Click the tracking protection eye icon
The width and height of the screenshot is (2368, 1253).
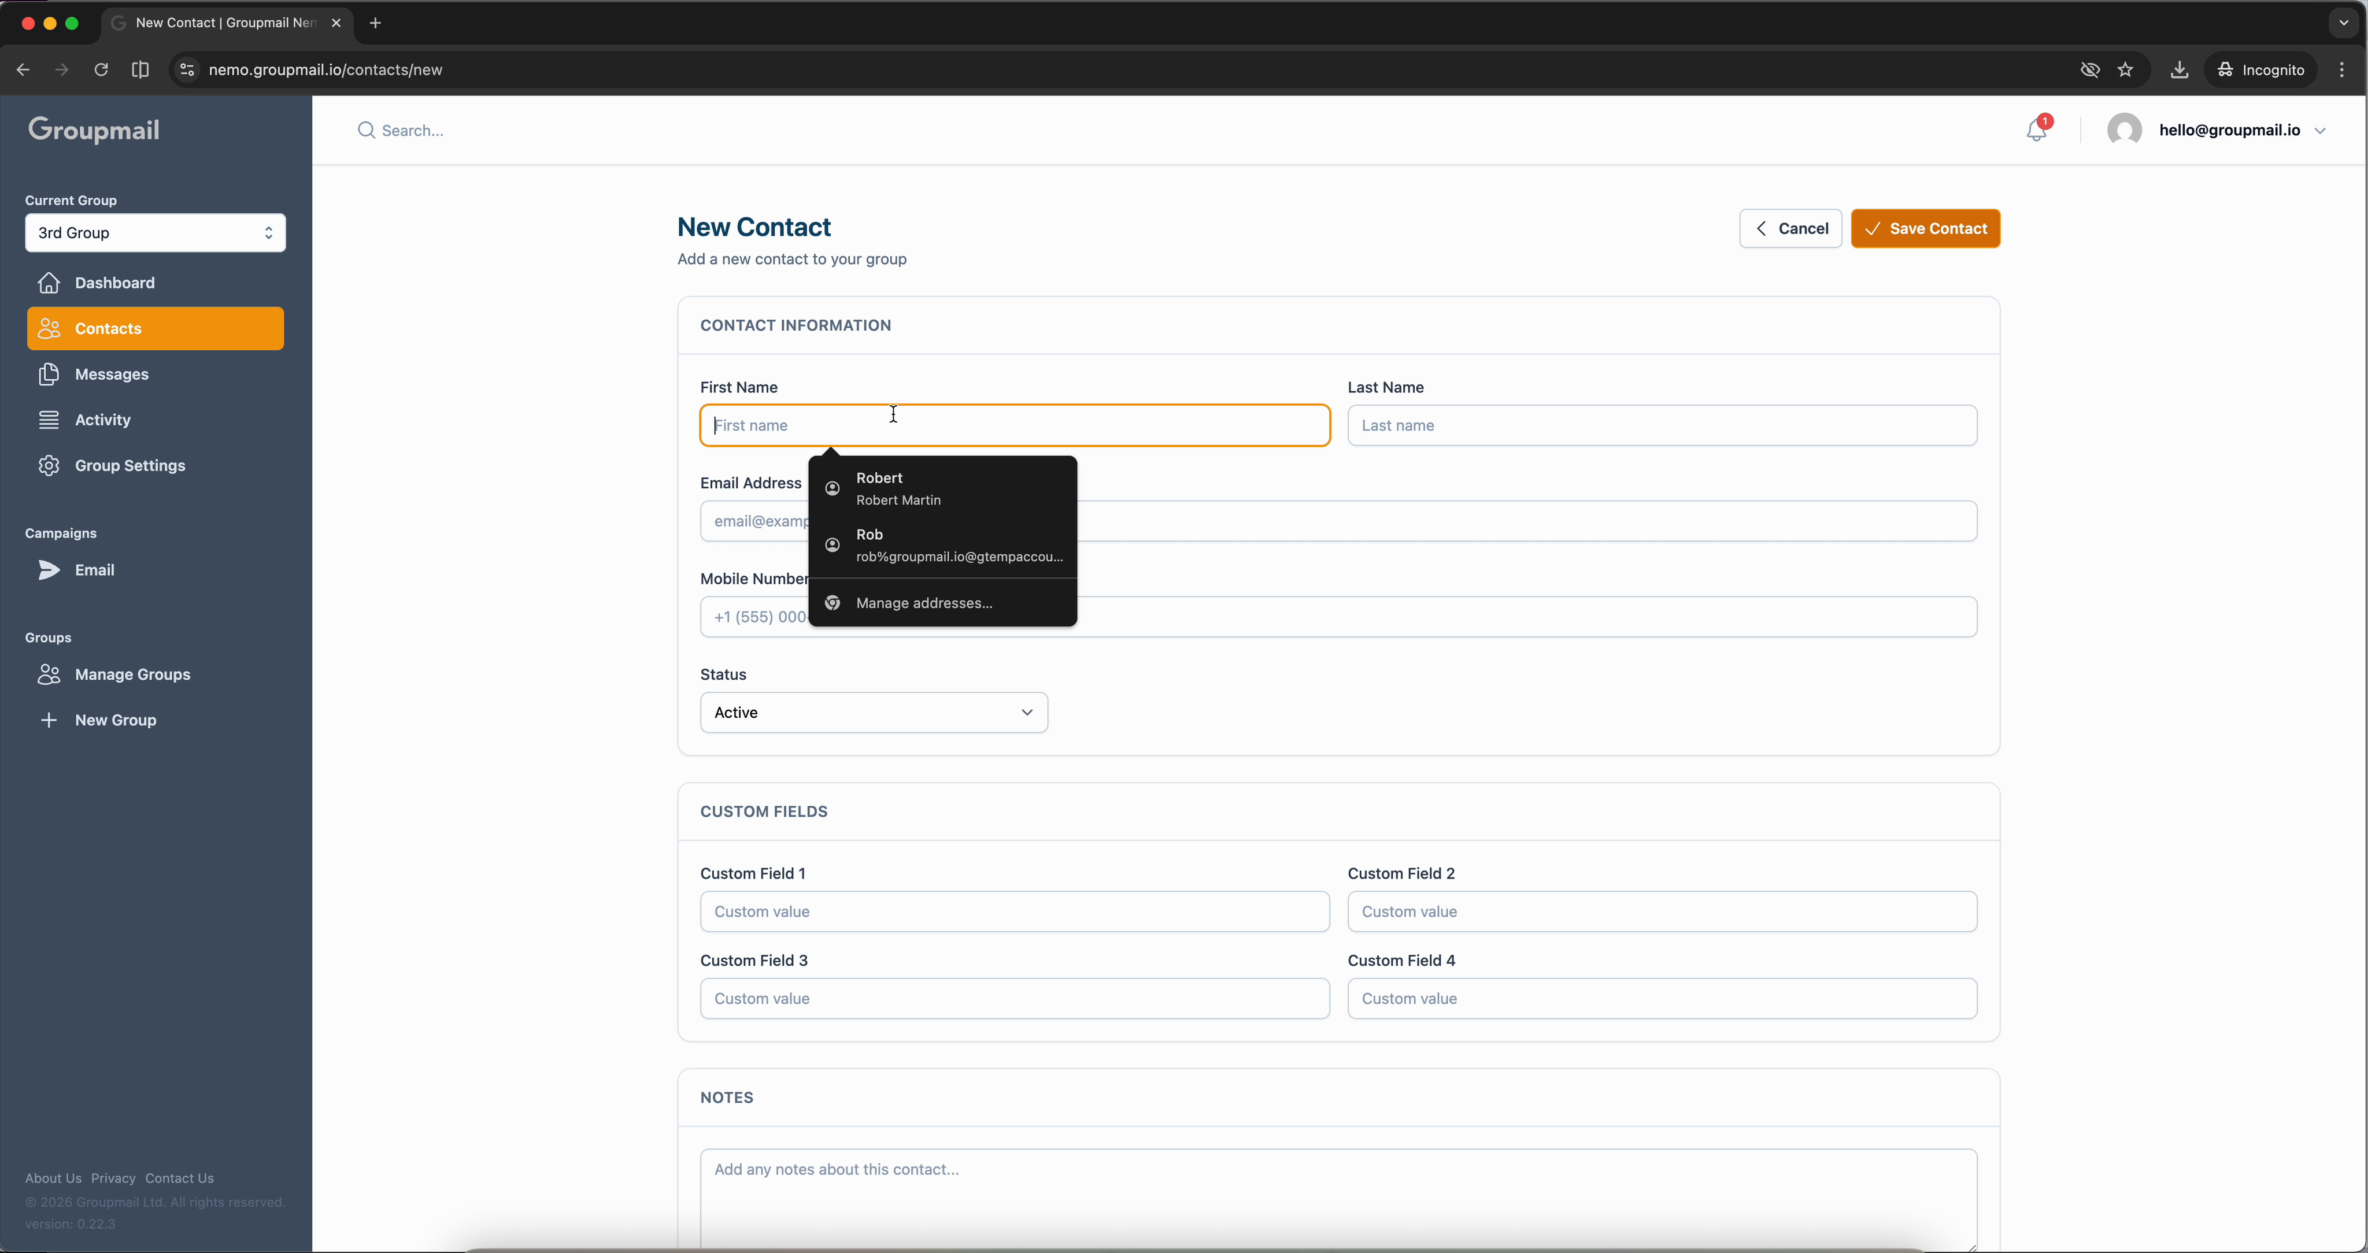tap(2089, 70)
